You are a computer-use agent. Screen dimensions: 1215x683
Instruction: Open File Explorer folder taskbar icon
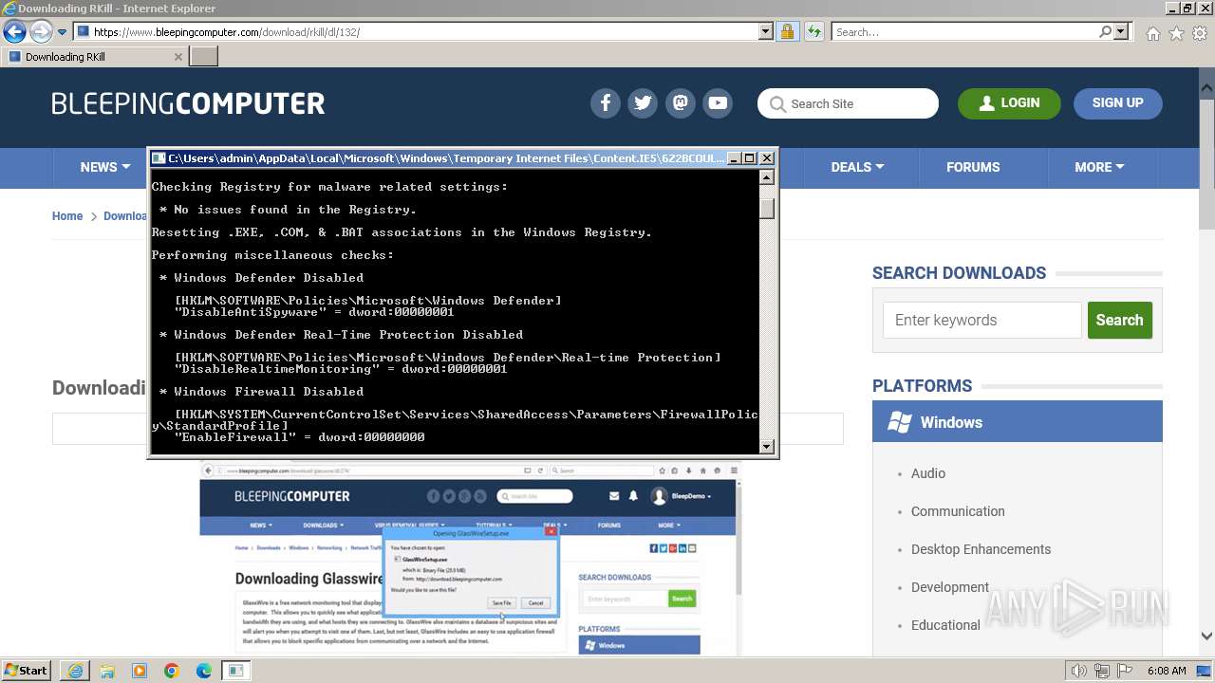click(107, 671)
